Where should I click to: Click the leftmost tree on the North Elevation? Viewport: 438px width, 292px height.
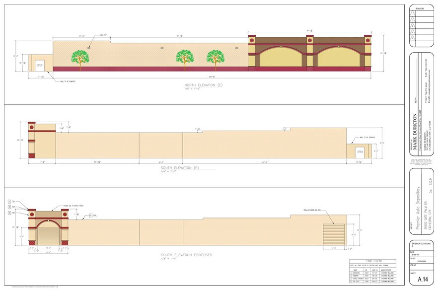tap(80, 57)
